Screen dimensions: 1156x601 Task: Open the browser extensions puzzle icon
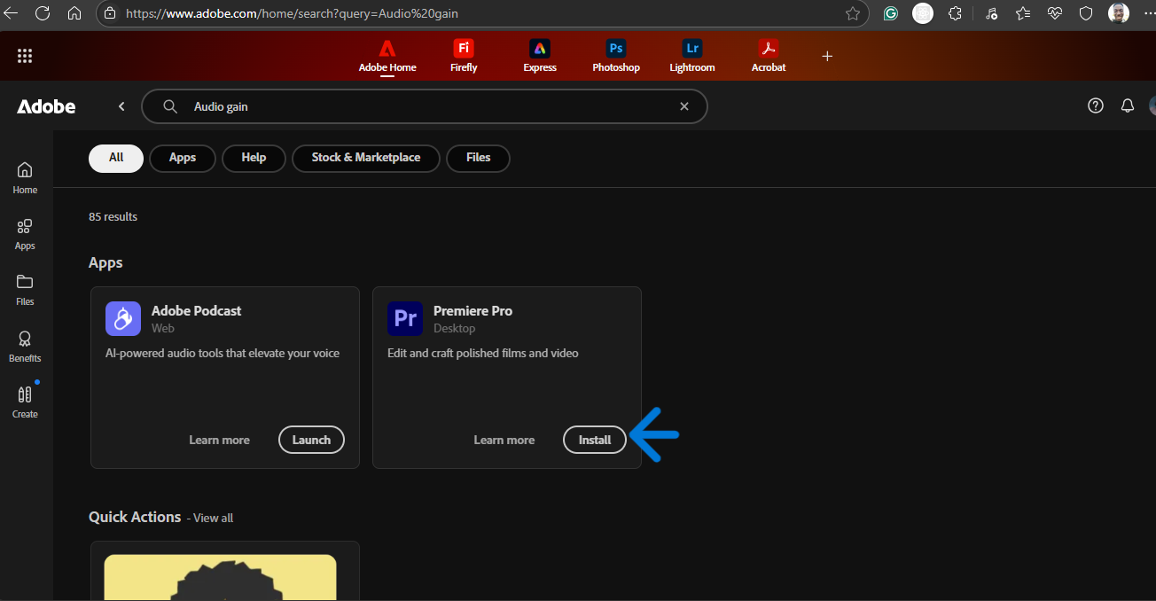click(x=955, y=13)
